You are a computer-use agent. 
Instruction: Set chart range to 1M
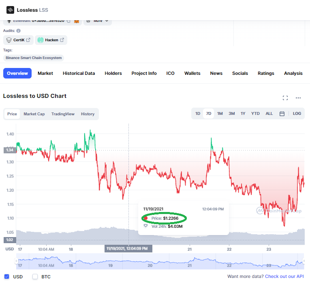tap(220, 114)
